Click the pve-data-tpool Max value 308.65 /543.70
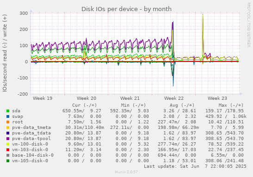 (x=224, y=139)
